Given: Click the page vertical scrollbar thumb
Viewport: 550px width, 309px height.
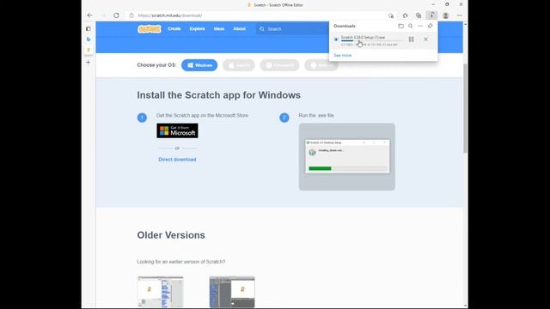Looking at the screenshot, I should pos(466,108).
